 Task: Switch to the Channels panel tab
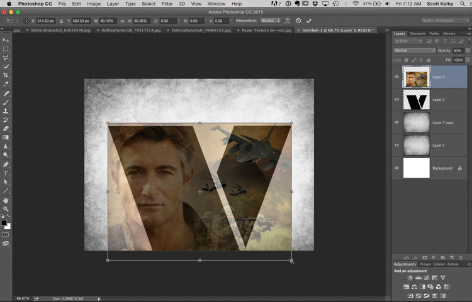pyautogui.click(x=417, y=33)
